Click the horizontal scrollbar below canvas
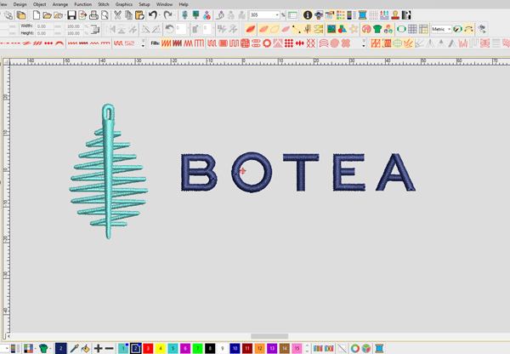The image size is (510, 354). click(x=269, y=336)
